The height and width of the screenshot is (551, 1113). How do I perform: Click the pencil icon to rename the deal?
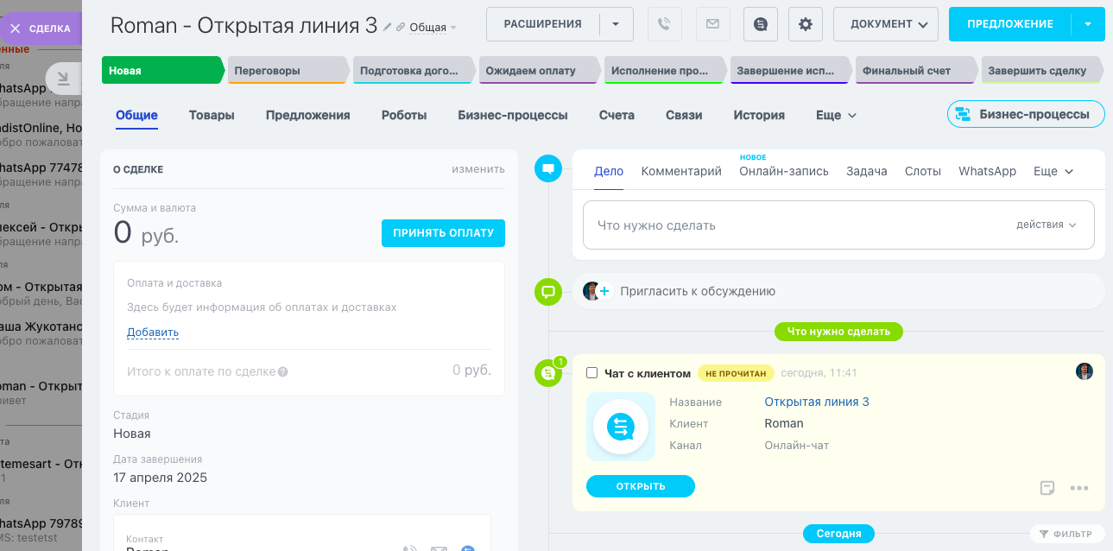[388, 27]
